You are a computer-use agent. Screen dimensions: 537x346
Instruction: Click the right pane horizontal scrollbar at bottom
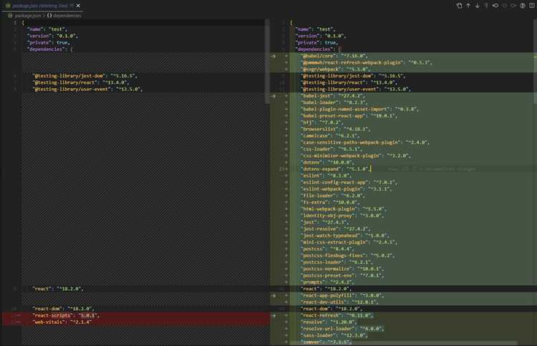coord(404,343)
